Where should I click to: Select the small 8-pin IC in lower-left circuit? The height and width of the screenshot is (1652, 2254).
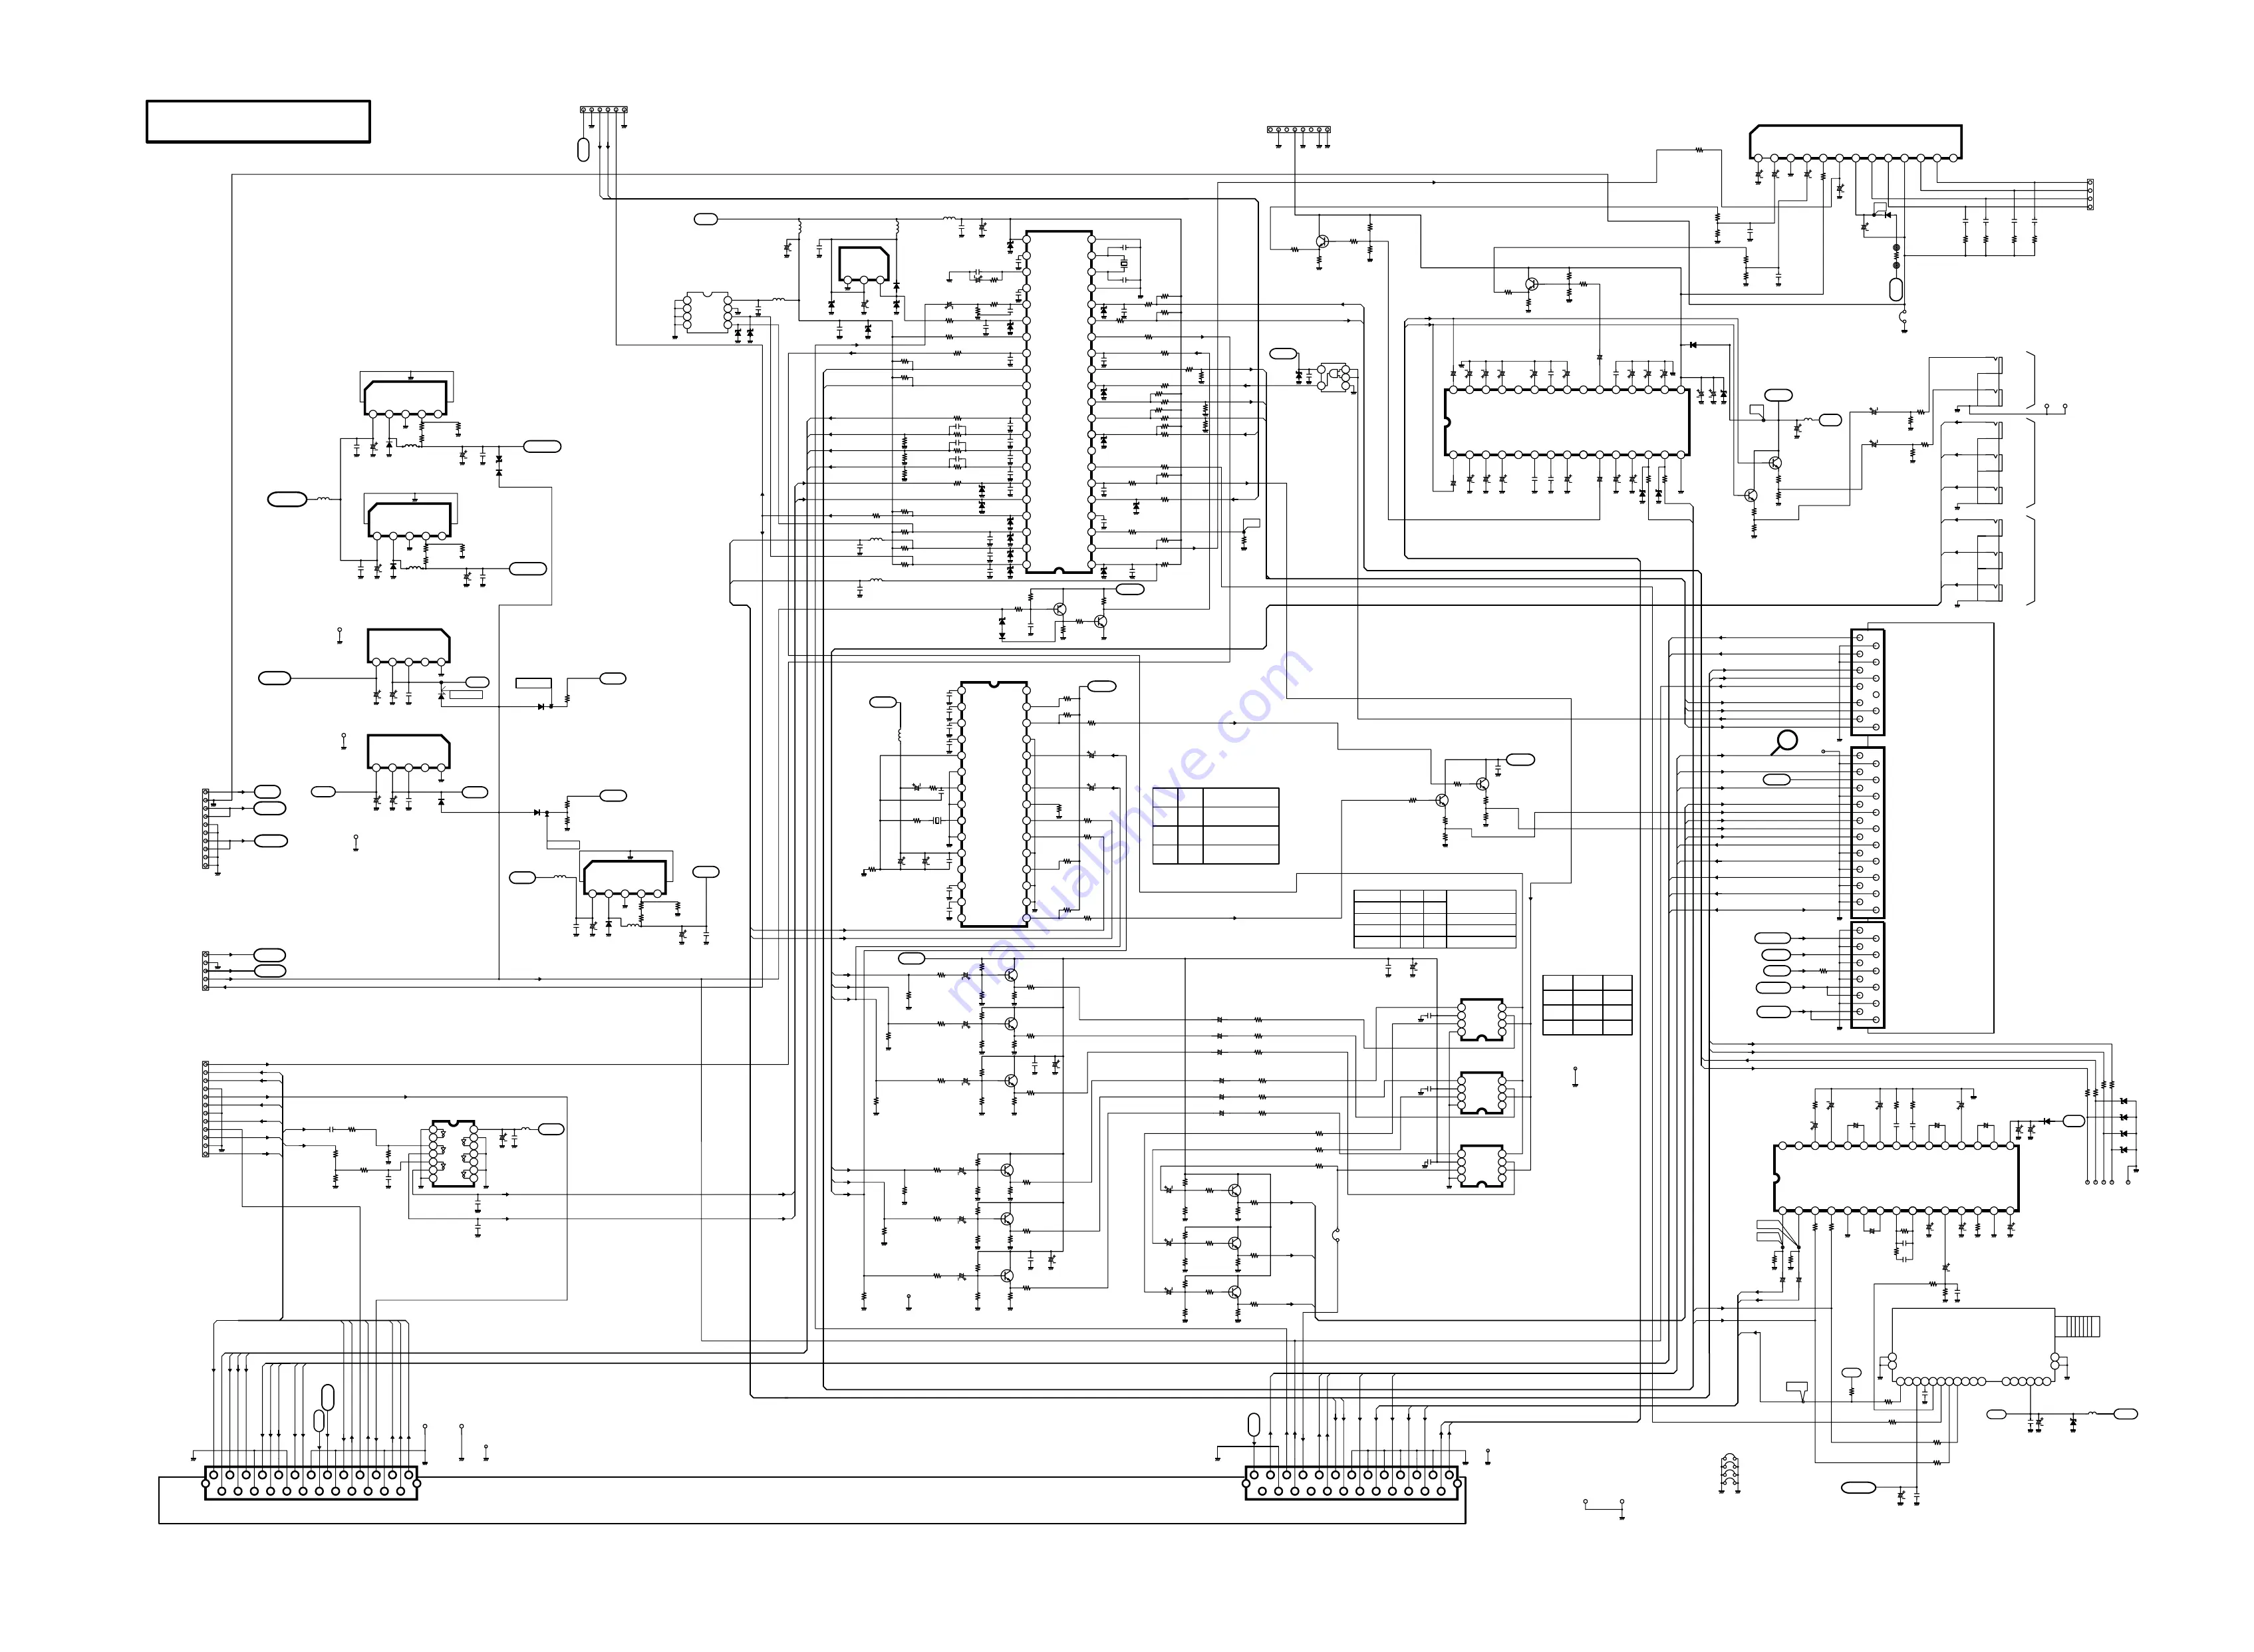tap(453, 1153)
